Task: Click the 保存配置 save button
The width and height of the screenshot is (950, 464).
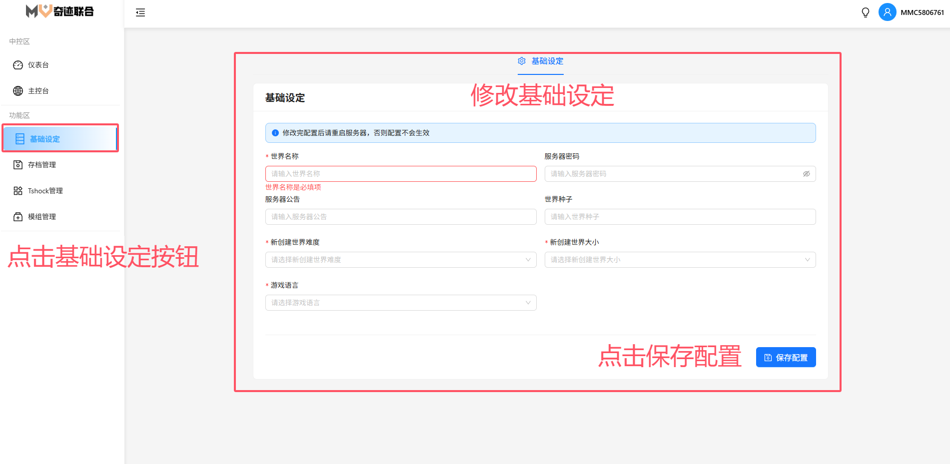Action: (x=786, y=358)
